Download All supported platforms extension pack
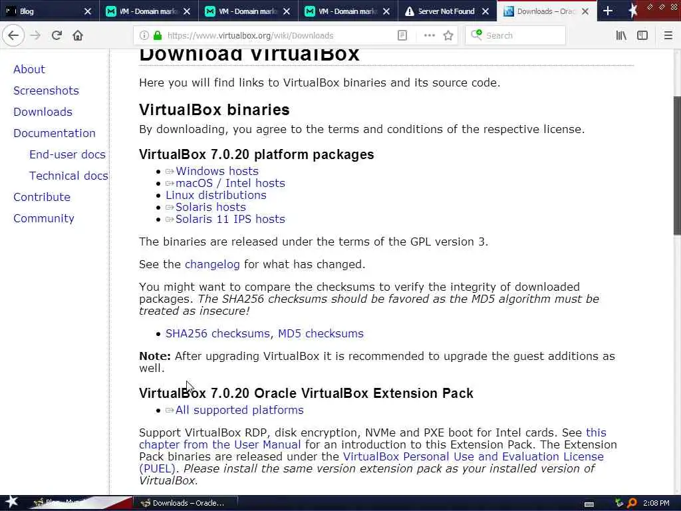The height and width of the screenshot is (511, 681). (x=239, y=410)
